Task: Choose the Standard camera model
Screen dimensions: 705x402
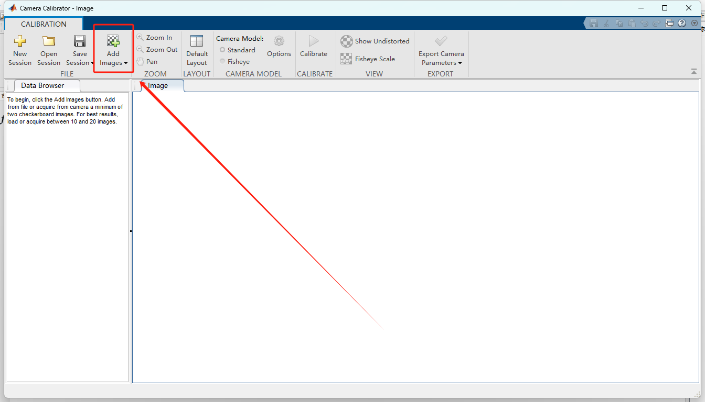Action: coord(238,50)
